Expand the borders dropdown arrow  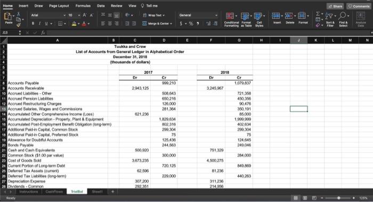tap(65, 24)
